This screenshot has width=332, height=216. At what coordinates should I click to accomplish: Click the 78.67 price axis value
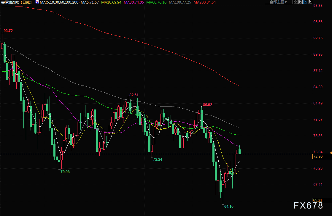tap(318, 119)
